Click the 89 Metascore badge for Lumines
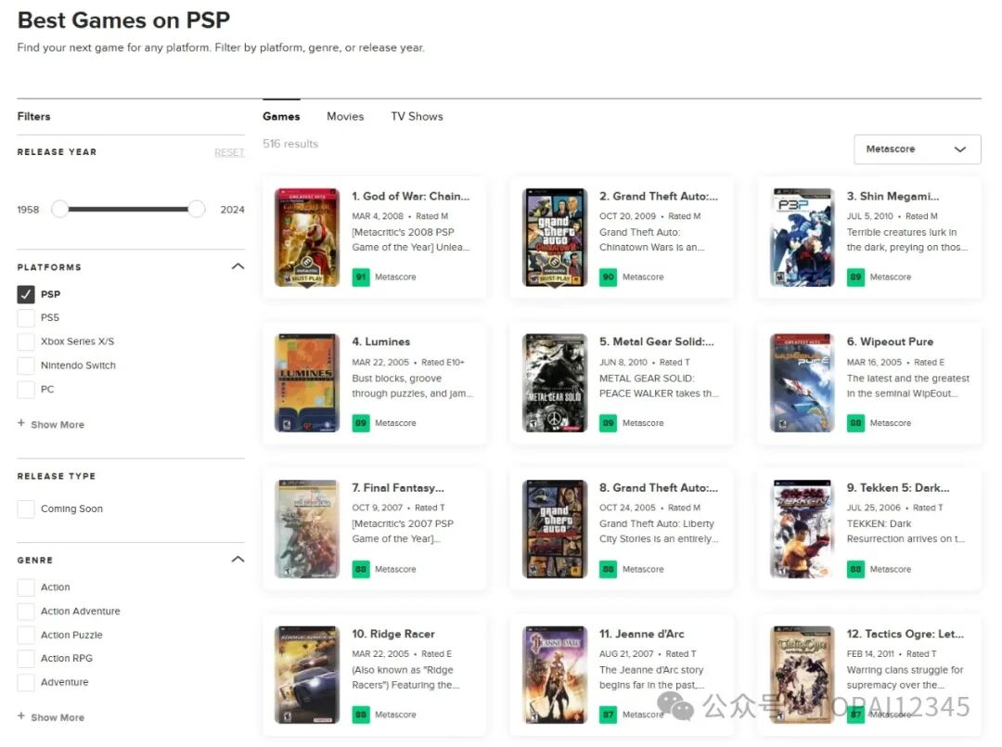This screenshot has height=747, width=1002. point(361,423)
